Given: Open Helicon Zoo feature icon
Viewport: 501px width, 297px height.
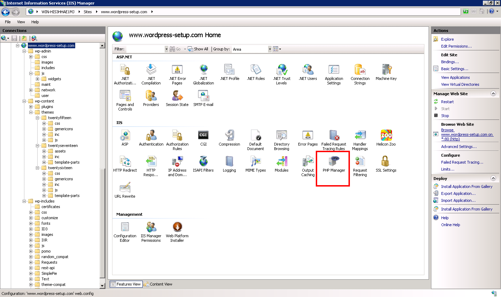Looking at the screenshot, I should point(386,138).
